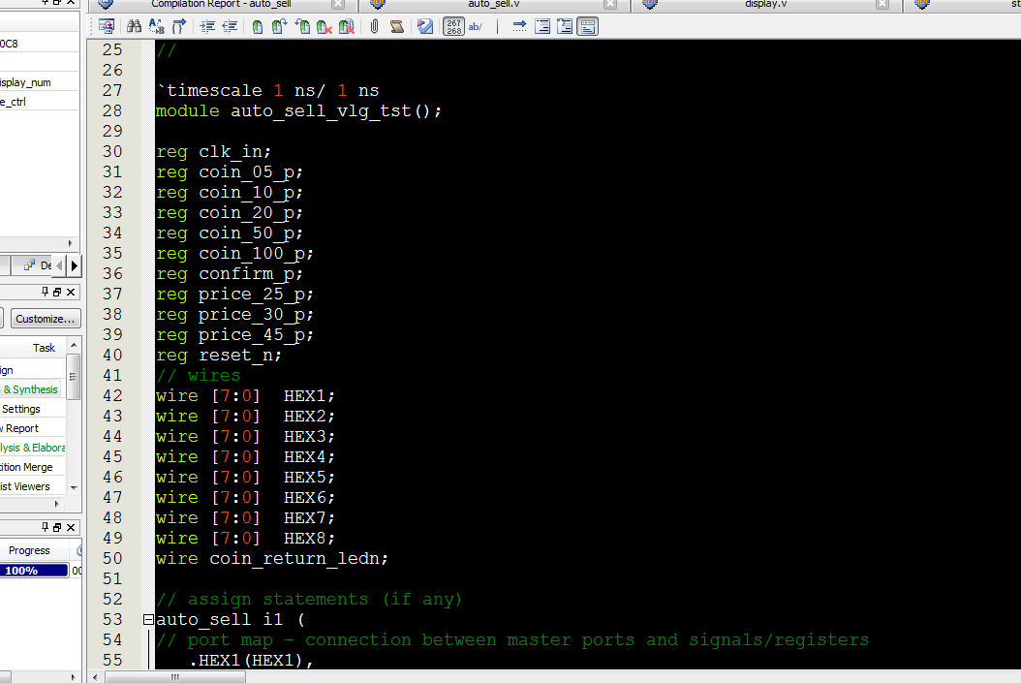Click the code editor horizontal scrollbar thumb

click(x=175, y=677)
